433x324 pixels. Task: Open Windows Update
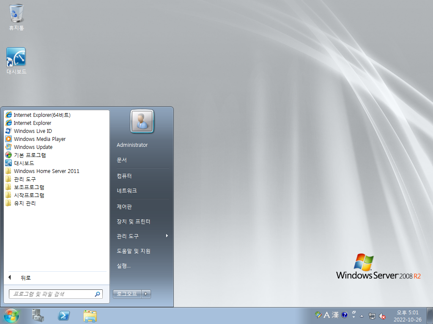(x=57, y=147)
